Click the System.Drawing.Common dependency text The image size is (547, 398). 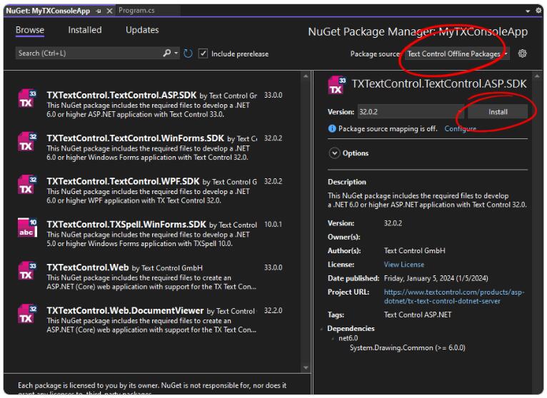click(408, 348)
